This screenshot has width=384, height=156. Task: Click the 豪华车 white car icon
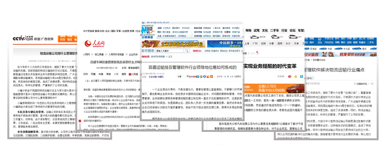[255, 37]
